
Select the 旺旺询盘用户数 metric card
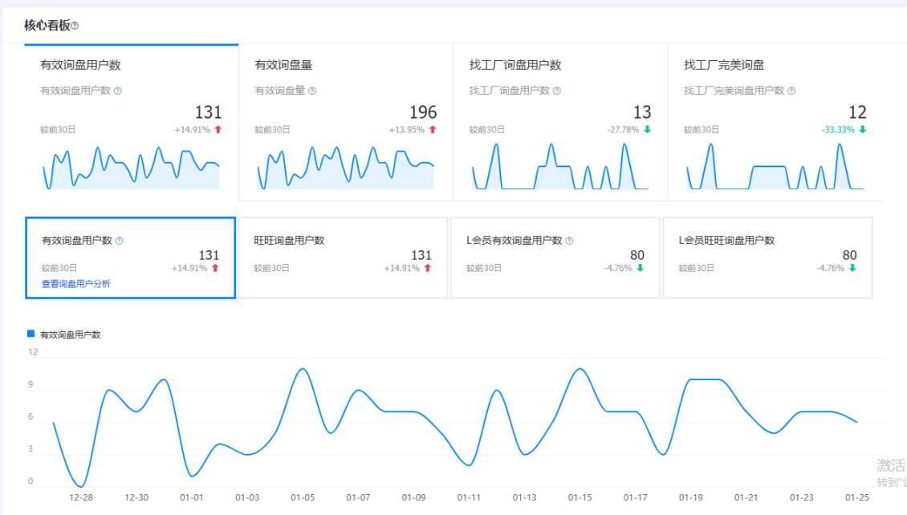(x=343, y=257)
